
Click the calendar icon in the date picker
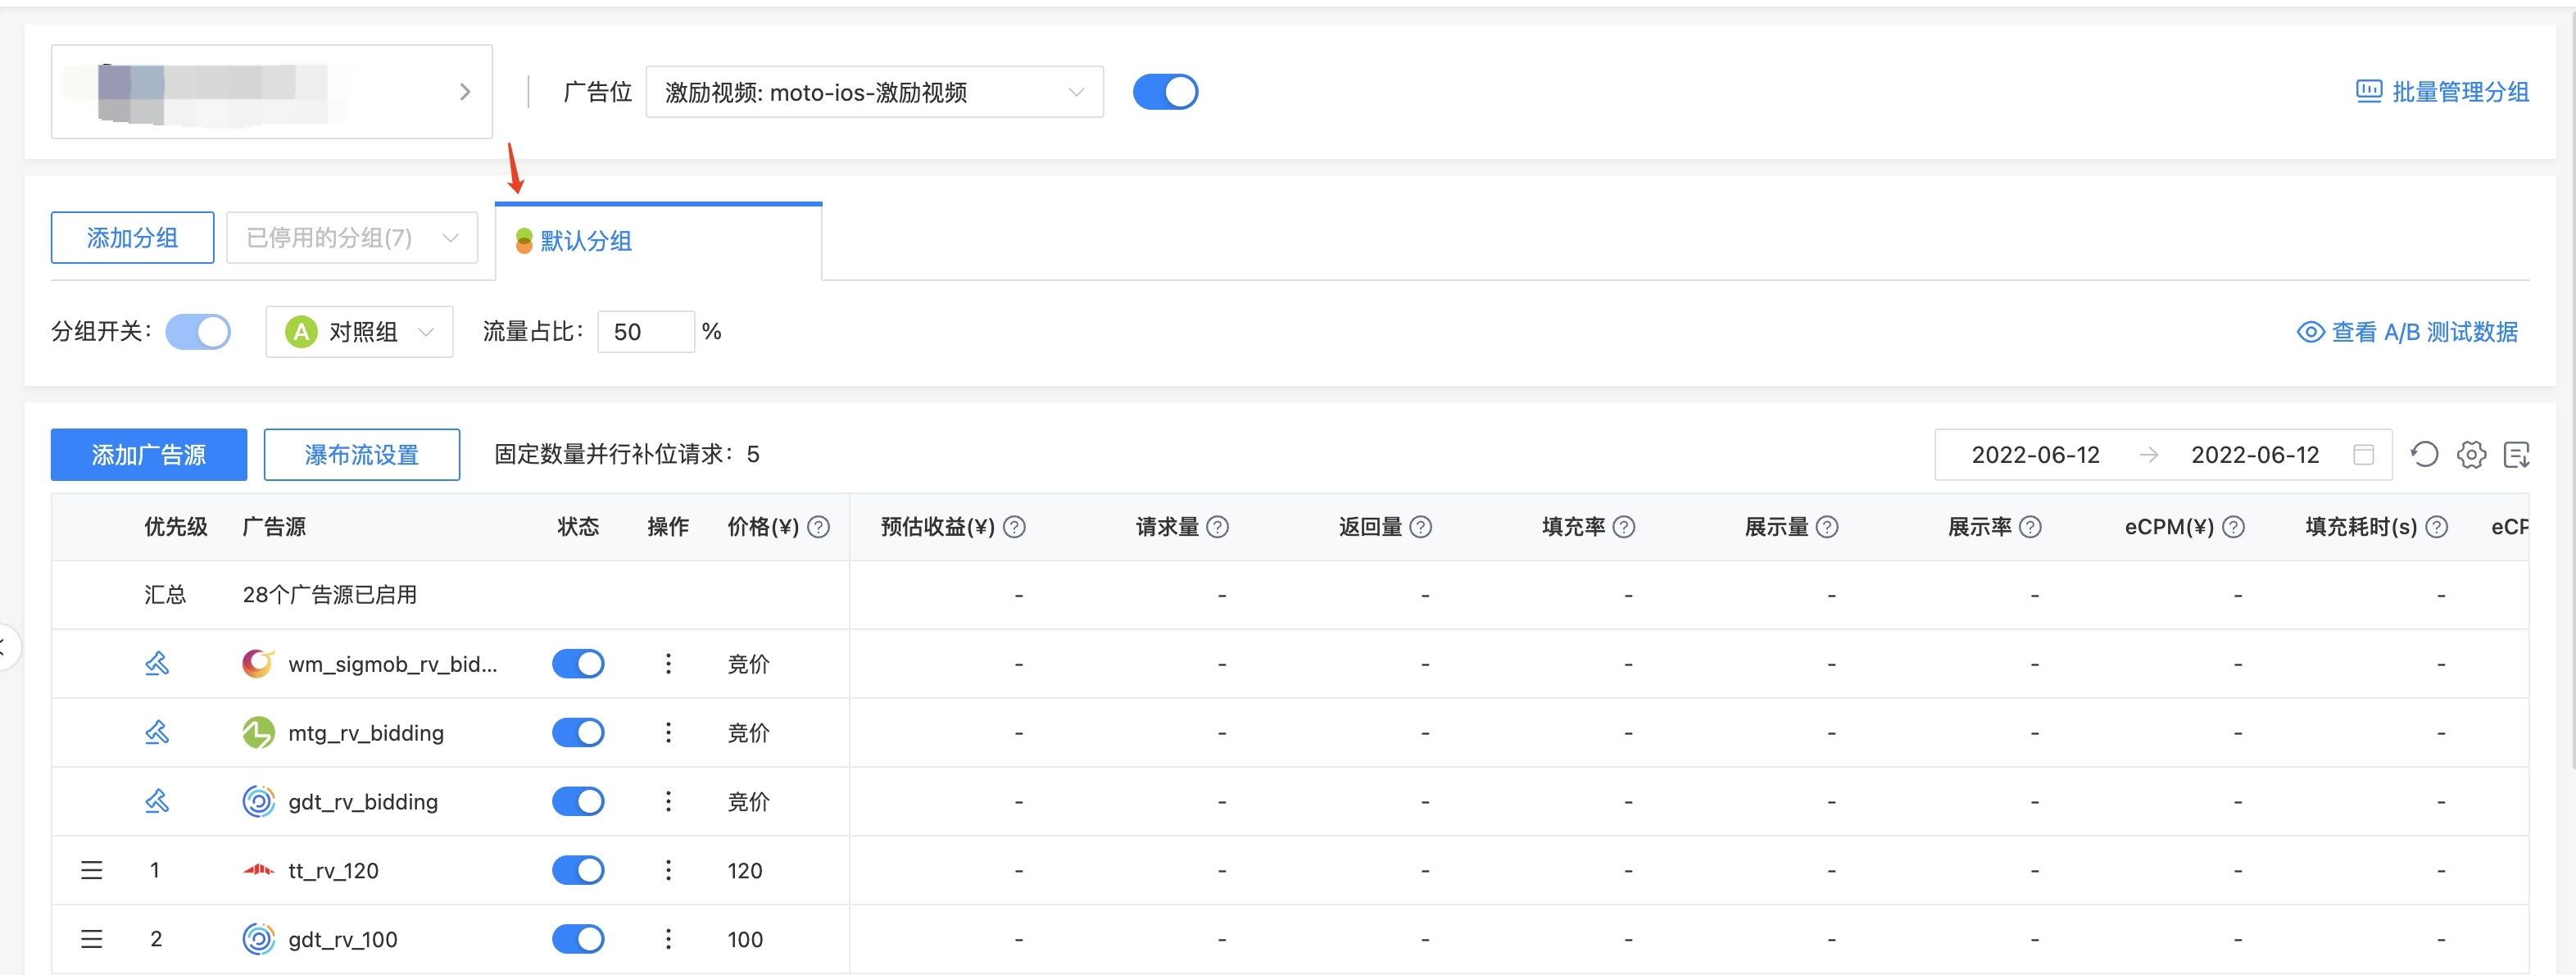pos(2365,454)
